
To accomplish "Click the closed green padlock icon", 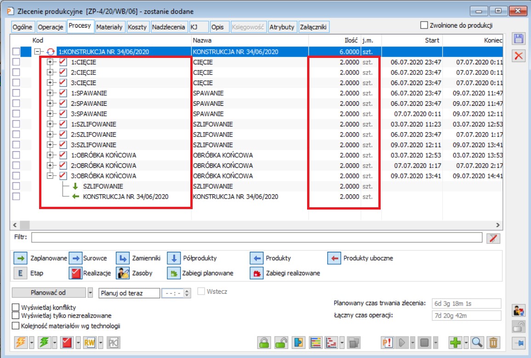I will tap(264, 342).
